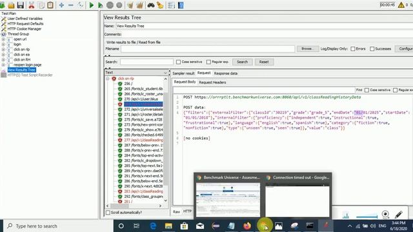Click the results tree vertical scrollbar
Image resolution: width=413 pixels, height=232 pixels.
[166, 139]
